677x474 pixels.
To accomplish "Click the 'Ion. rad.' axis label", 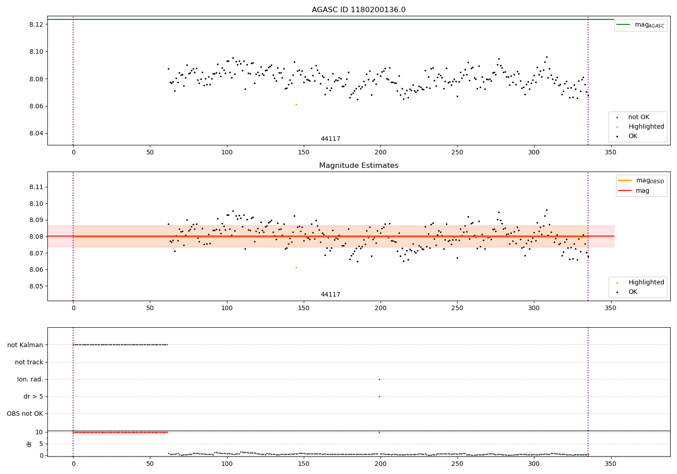I will (x=30, y=380).
